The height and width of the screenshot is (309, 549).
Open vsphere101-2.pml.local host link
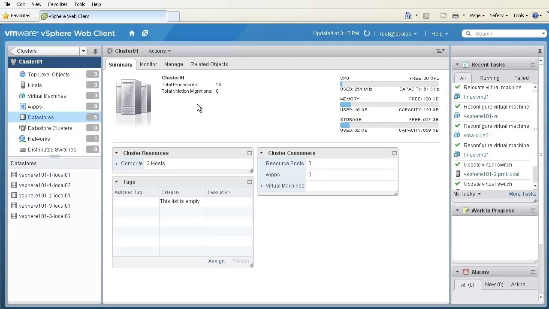(x=491, y=174)
